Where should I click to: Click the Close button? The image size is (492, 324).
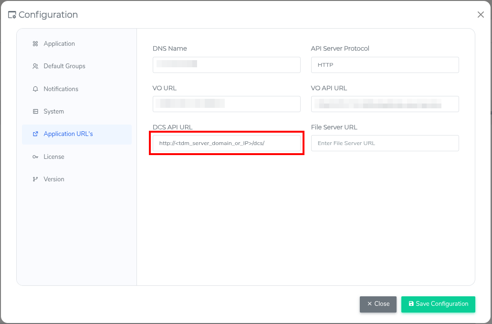[378, 304]
